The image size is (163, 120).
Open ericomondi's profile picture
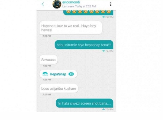pyautogui.click(x=57, y=4)
